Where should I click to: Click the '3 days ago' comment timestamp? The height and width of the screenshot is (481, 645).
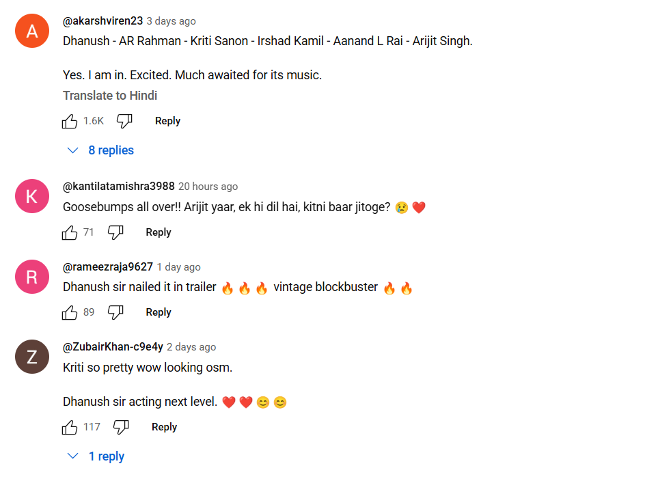tap(171, 21)
